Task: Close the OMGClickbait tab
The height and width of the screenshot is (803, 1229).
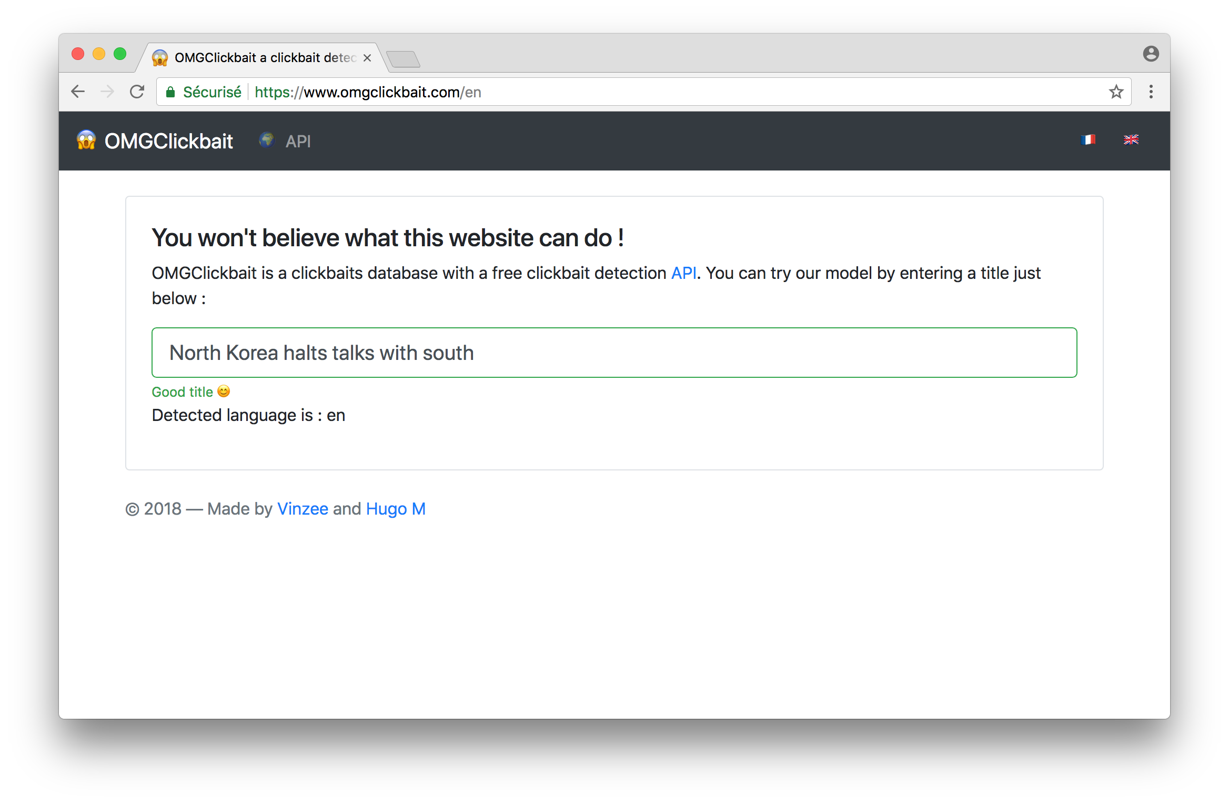Action: (x=367, y=58)
